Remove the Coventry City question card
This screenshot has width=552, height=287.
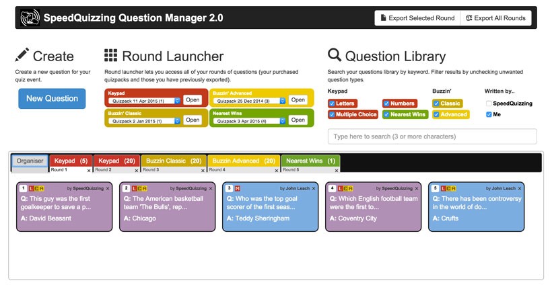(x=417, y=189)
